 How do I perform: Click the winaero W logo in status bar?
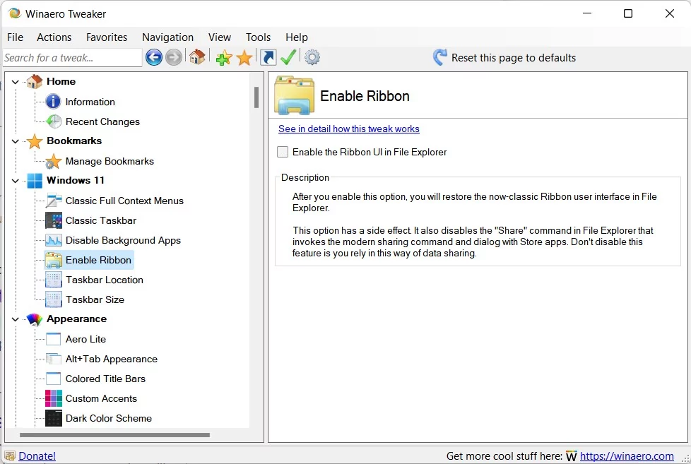coord(571,456)
